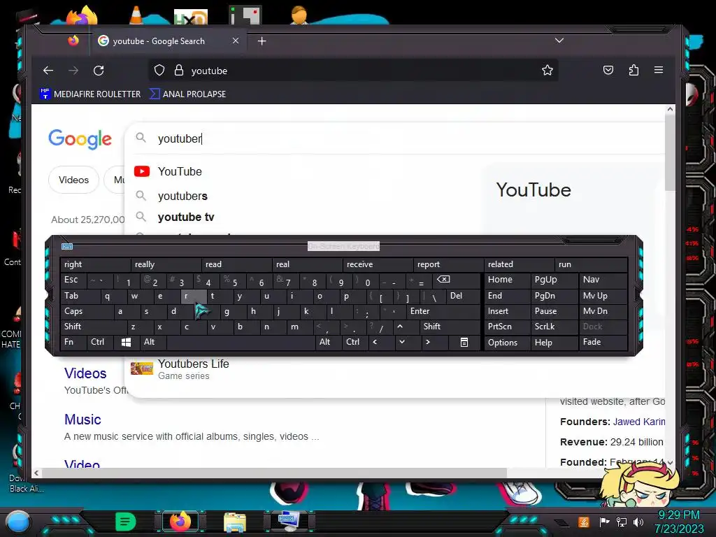Screen dimensions: 716x537
Task: Click the Google logo
Action: 80,139
